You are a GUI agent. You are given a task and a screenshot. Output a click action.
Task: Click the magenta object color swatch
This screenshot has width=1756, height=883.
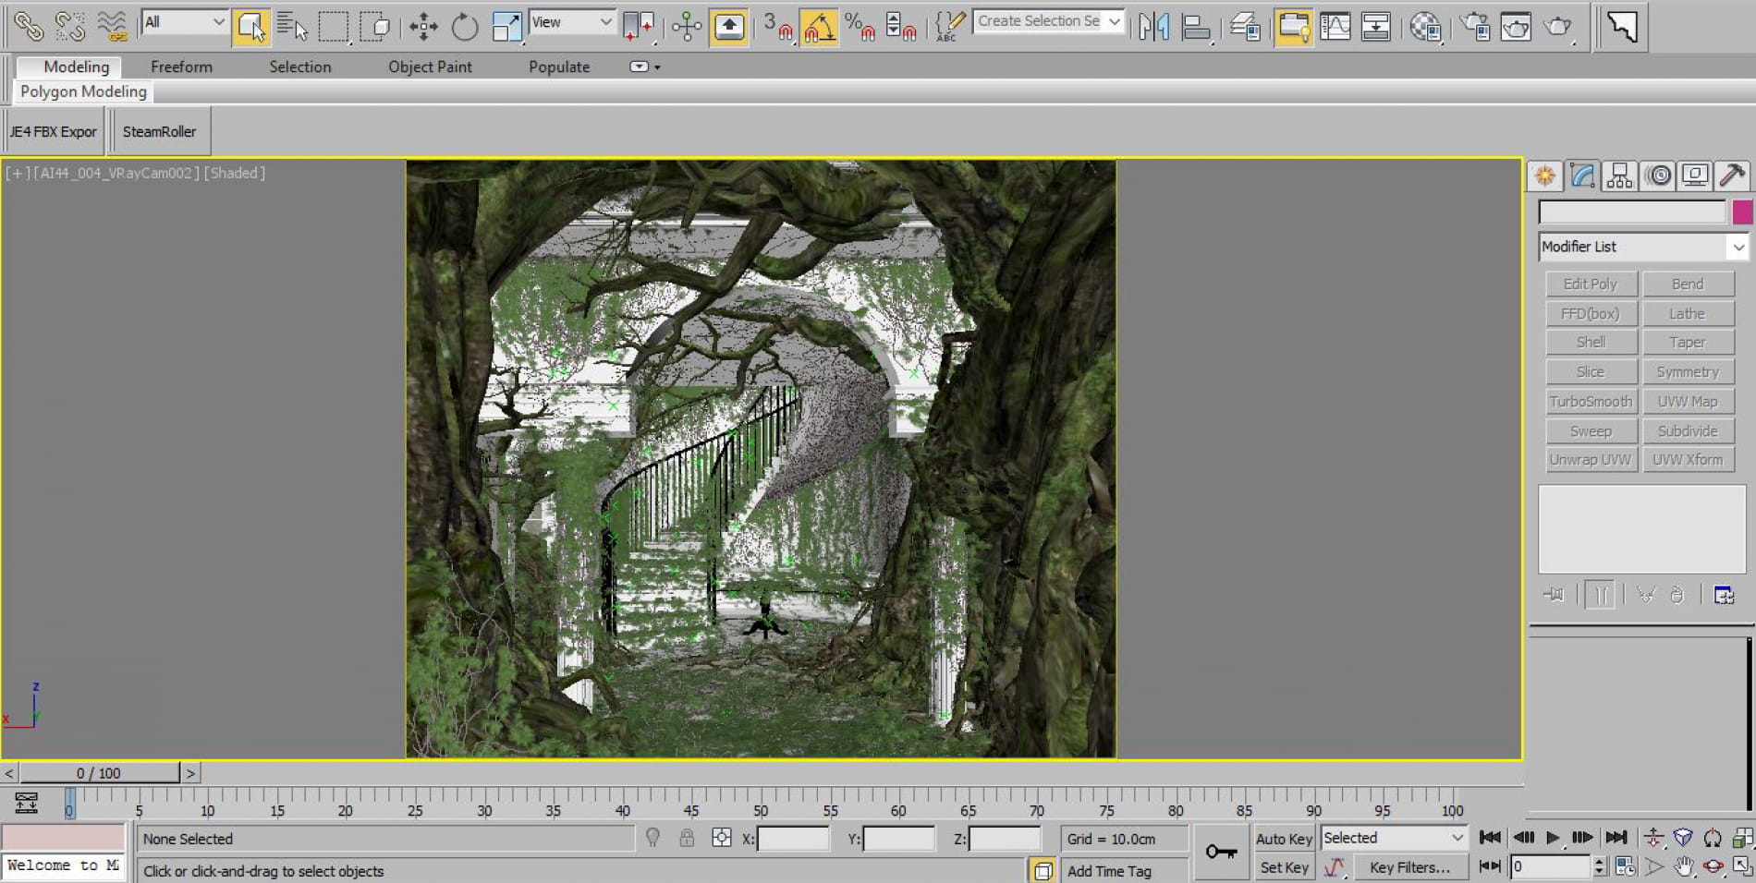point(1742,212)
